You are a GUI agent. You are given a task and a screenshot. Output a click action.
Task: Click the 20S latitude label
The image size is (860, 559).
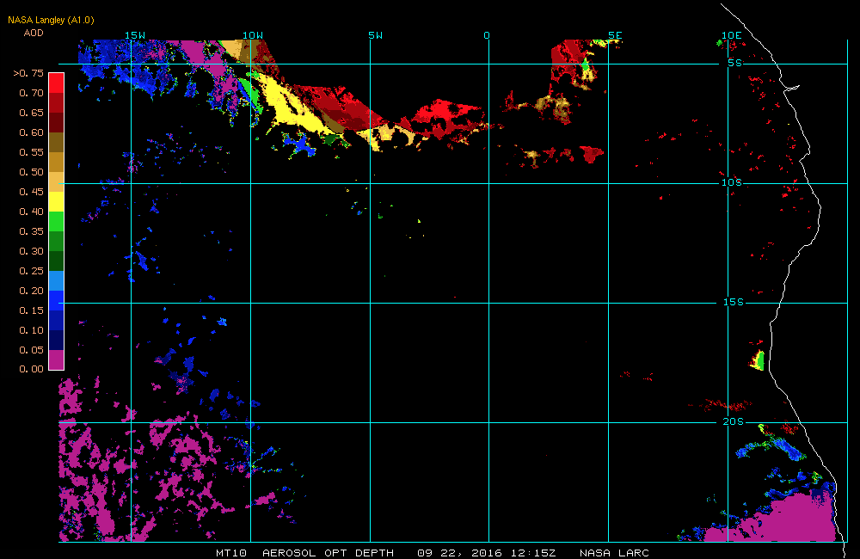click(733, 421)
